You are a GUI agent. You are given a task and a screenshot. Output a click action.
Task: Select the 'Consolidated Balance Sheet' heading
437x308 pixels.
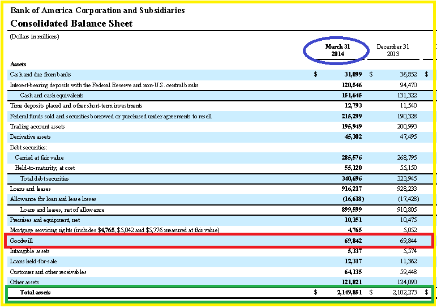[x=71, y=23]
